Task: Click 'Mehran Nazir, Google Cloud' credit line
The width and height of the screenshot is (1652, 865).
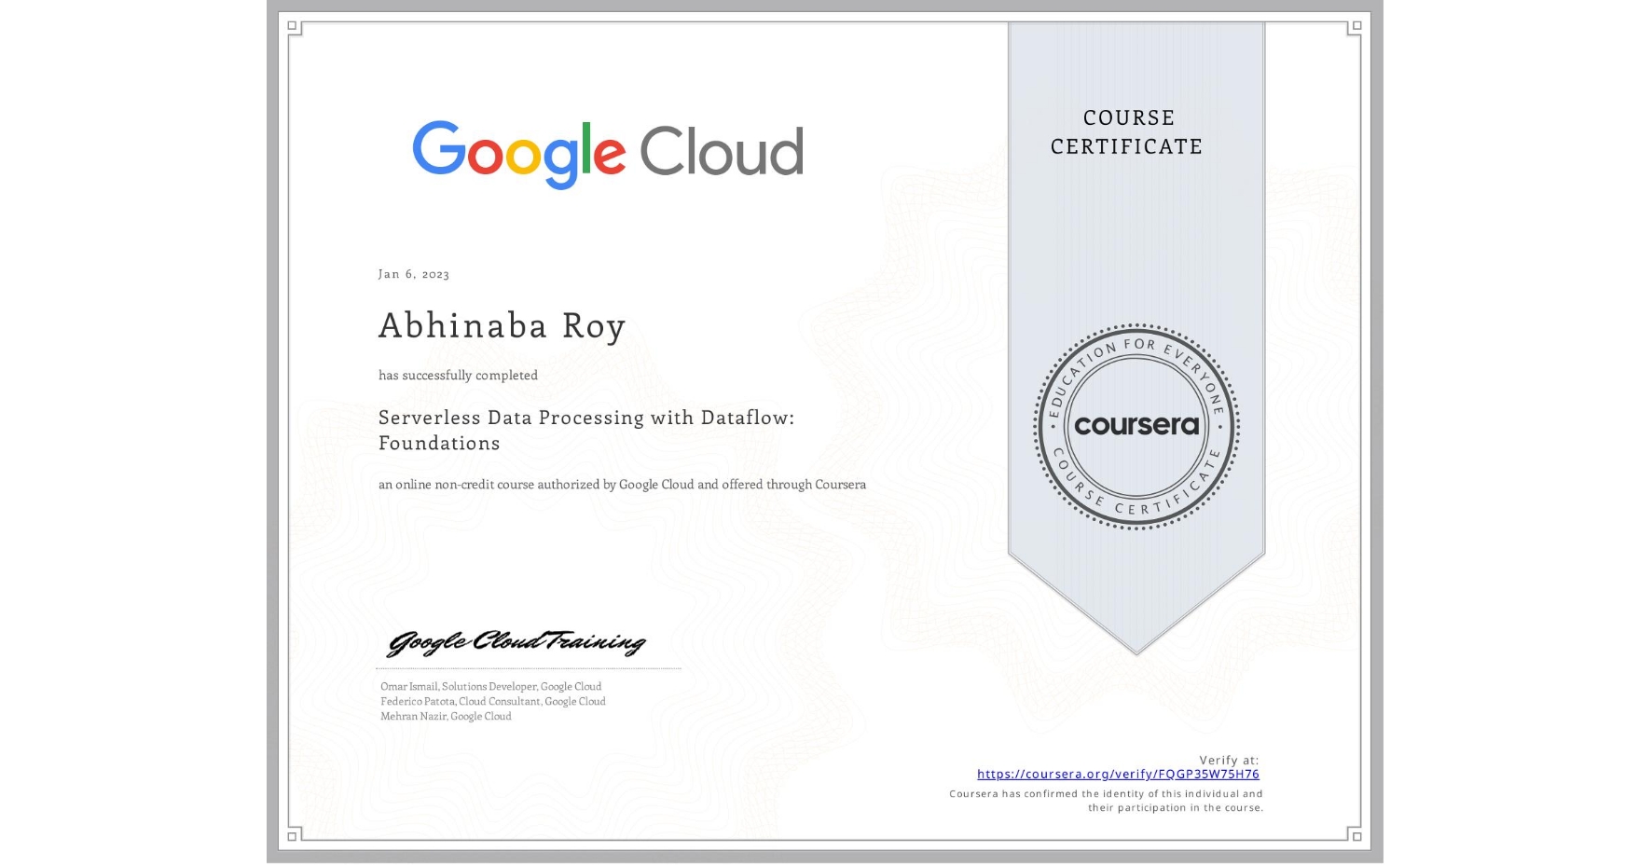Action: [x=445, y=716]
